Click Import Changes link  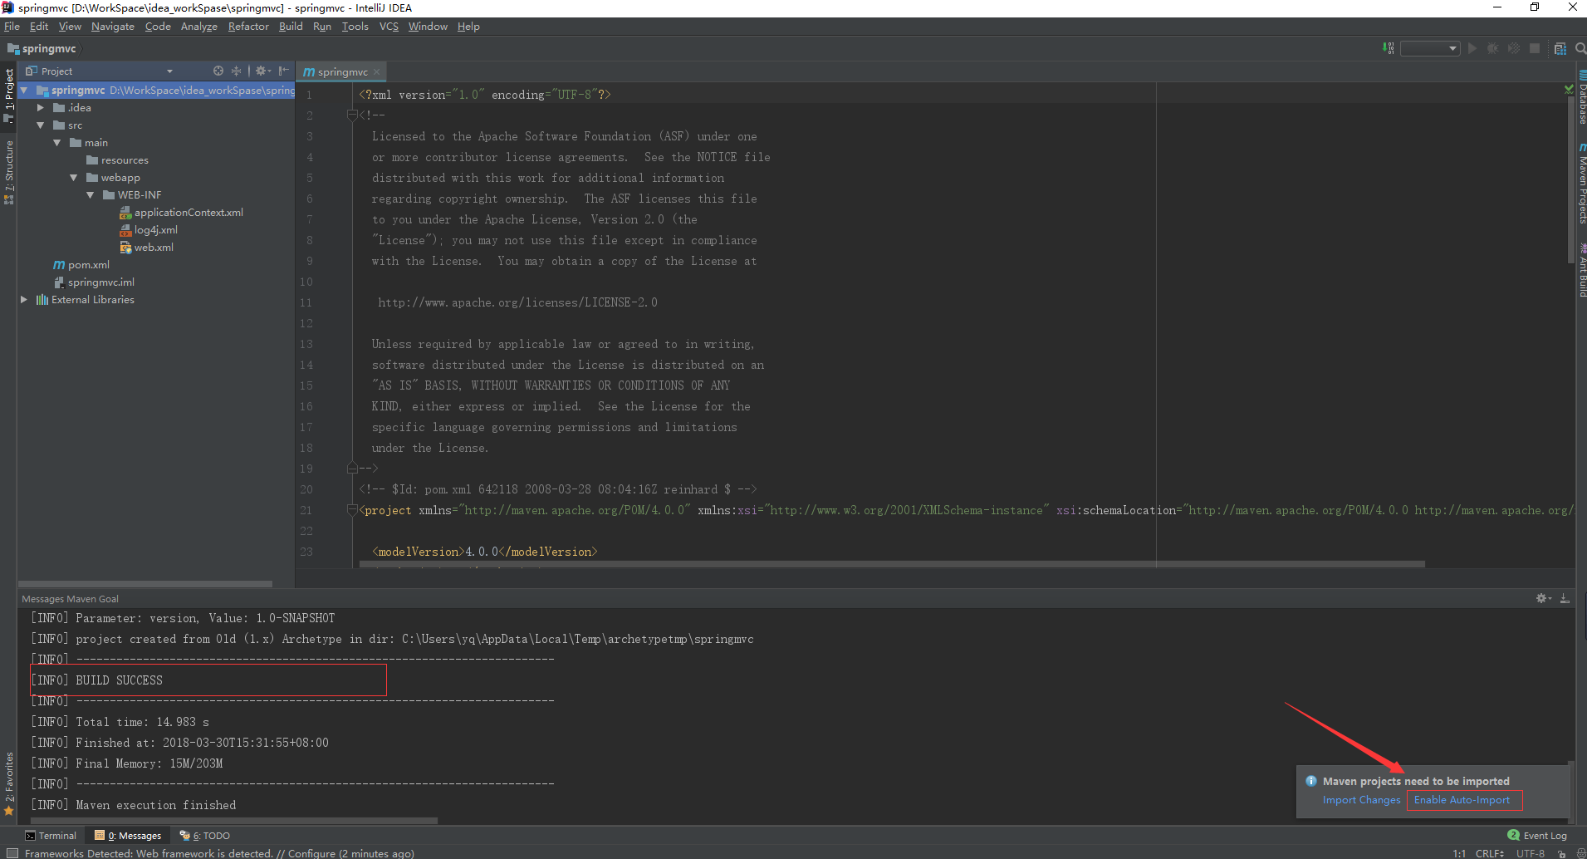(1361, 800)
